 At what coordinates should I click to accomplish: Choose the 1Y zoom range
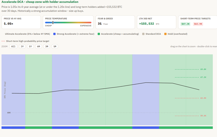pos(30,46)
